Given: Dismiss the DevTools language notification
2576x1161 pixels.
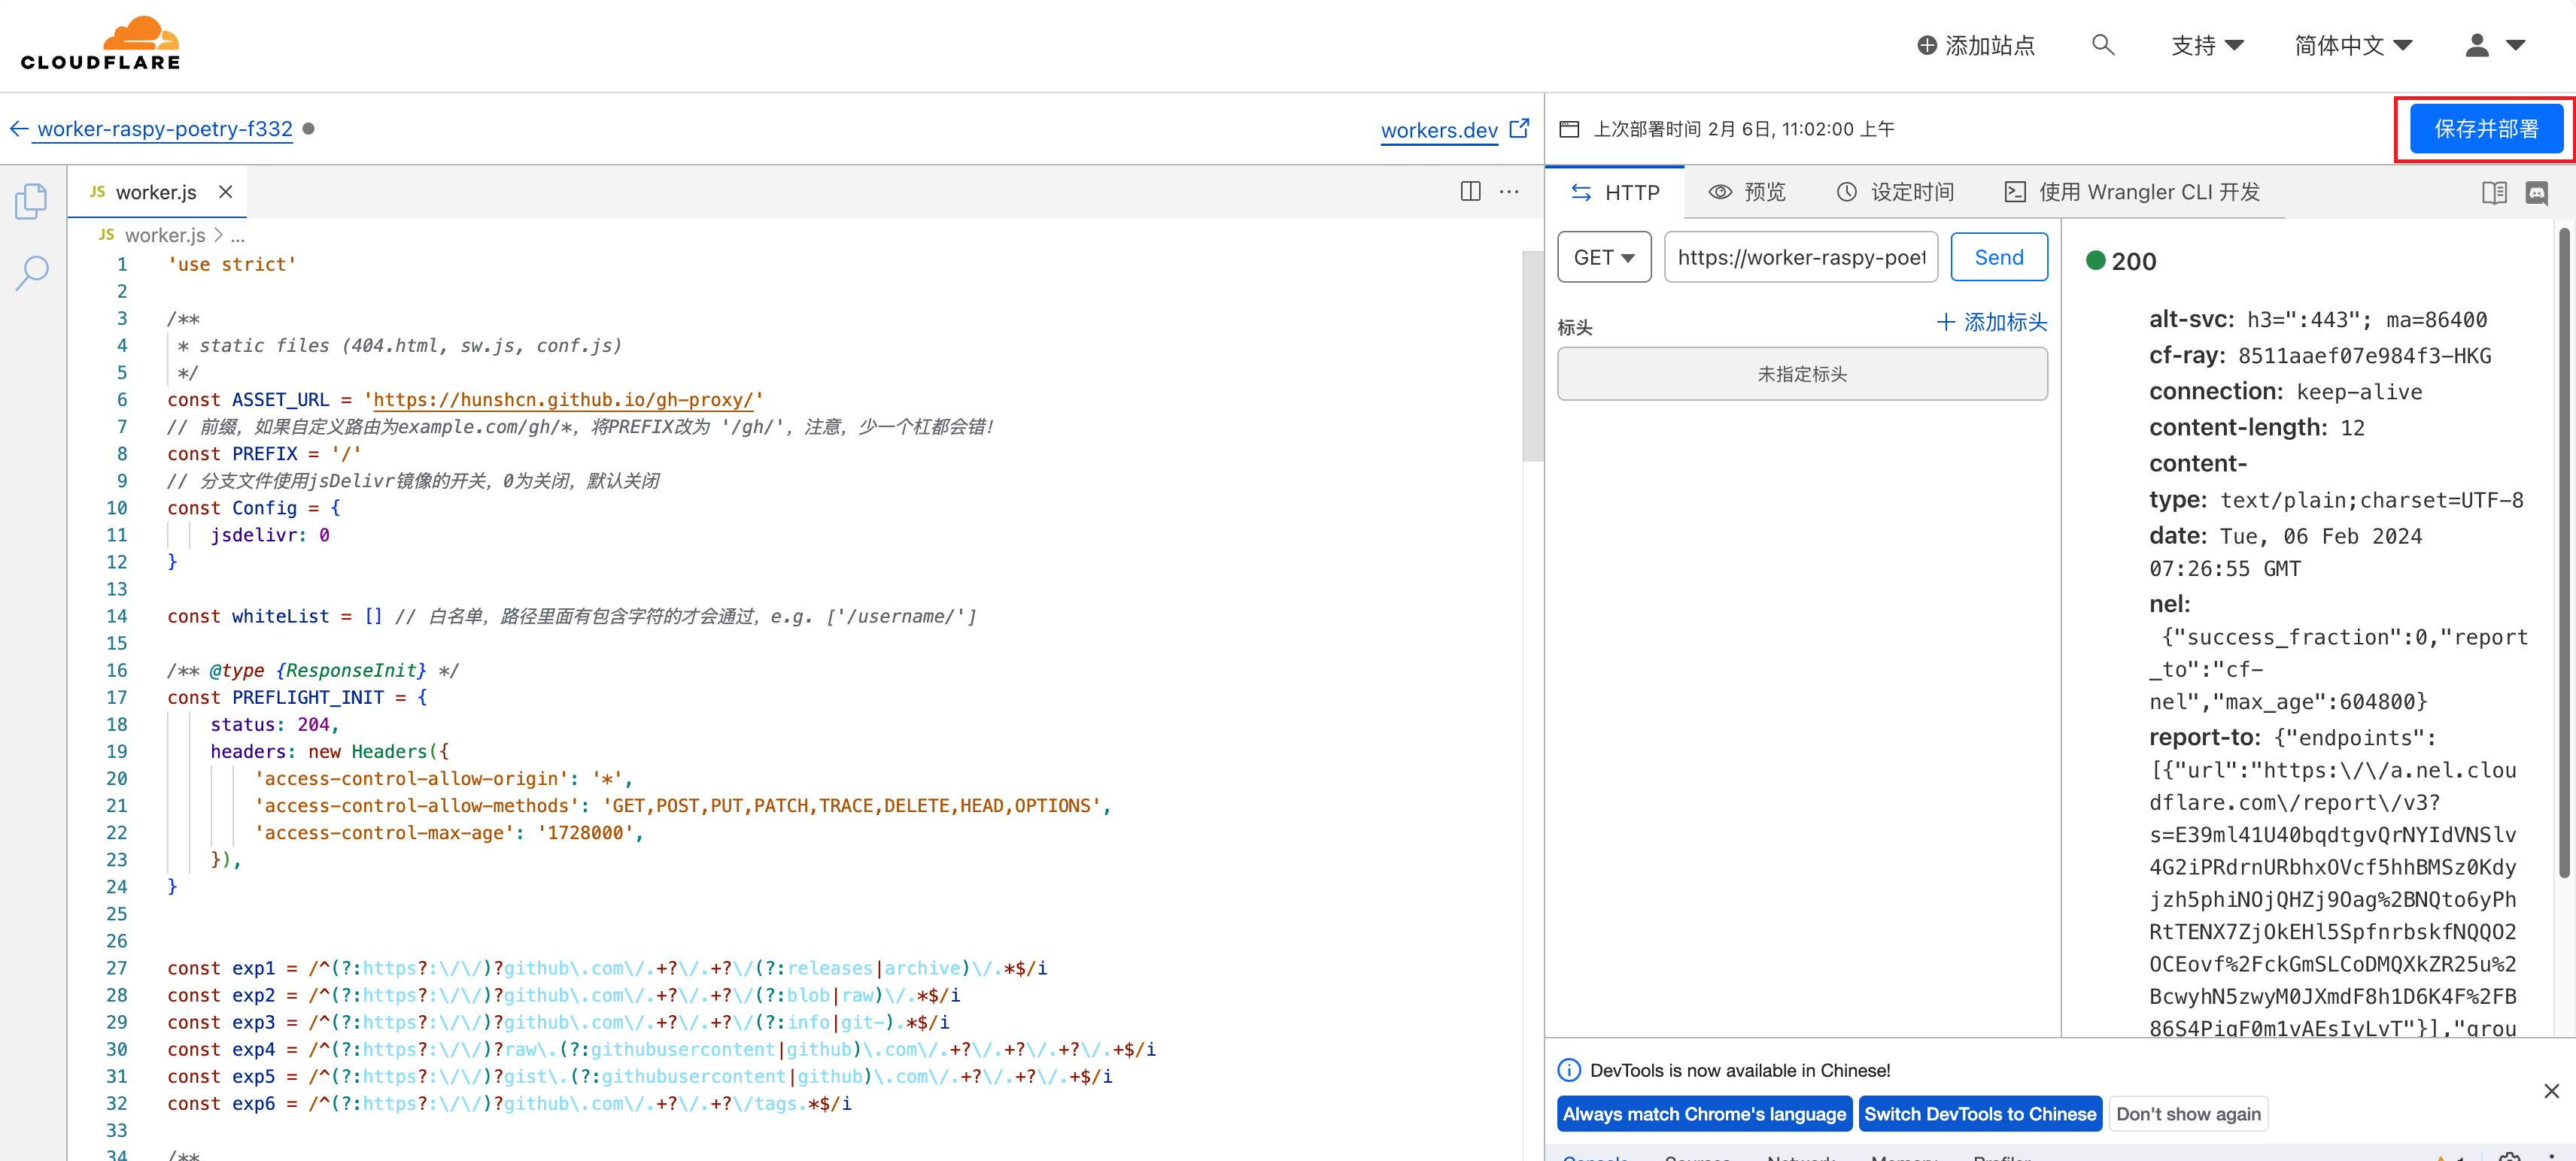Looking at the screenshot, I should pyautogui.click(x=2551, y=1091).
